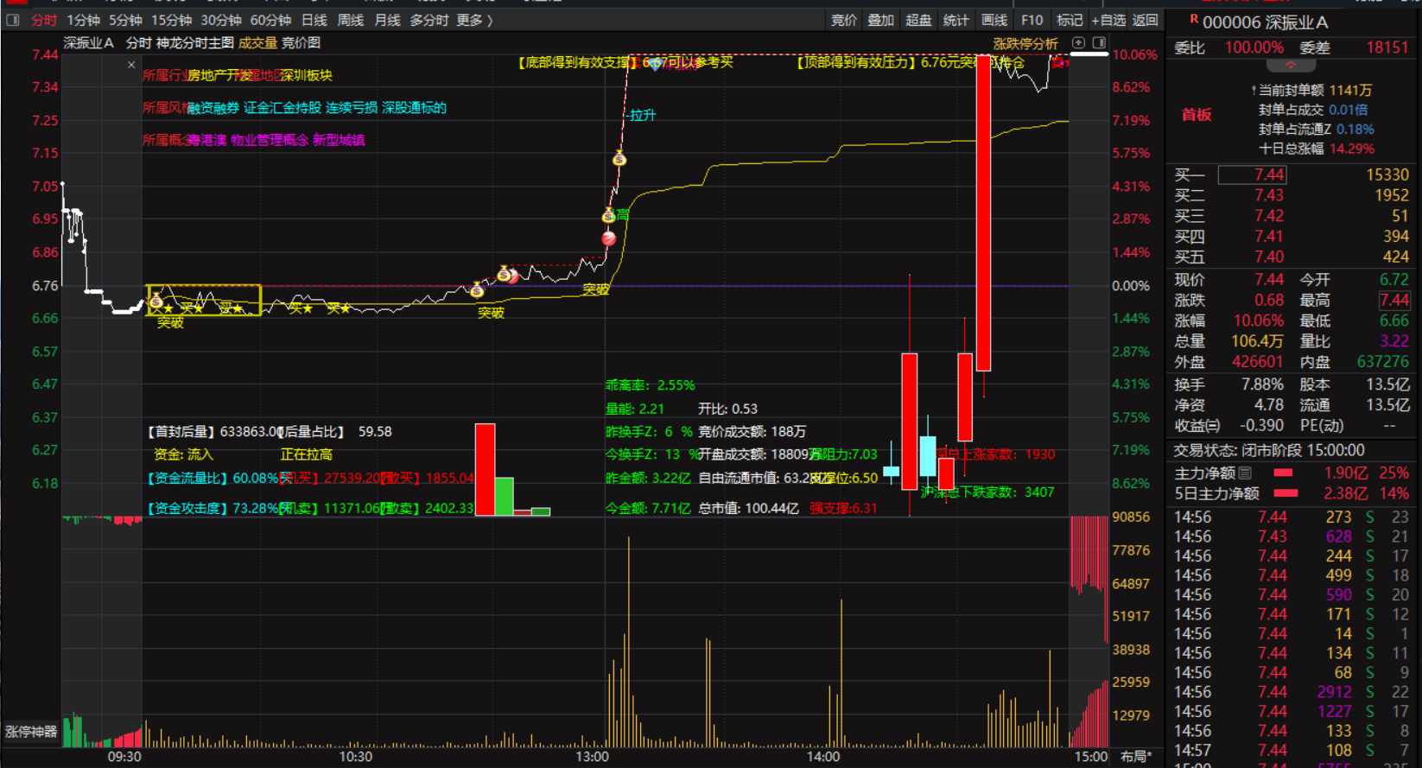The height and width of the screenshot is (768, 1422).
Task: Close the info overlay with the X
Action: (131, 65)
